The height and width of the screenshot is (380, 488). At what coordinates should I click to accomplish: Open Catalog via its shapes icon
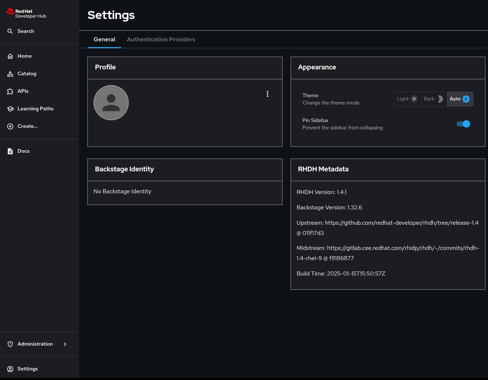(x=10, y=74)
